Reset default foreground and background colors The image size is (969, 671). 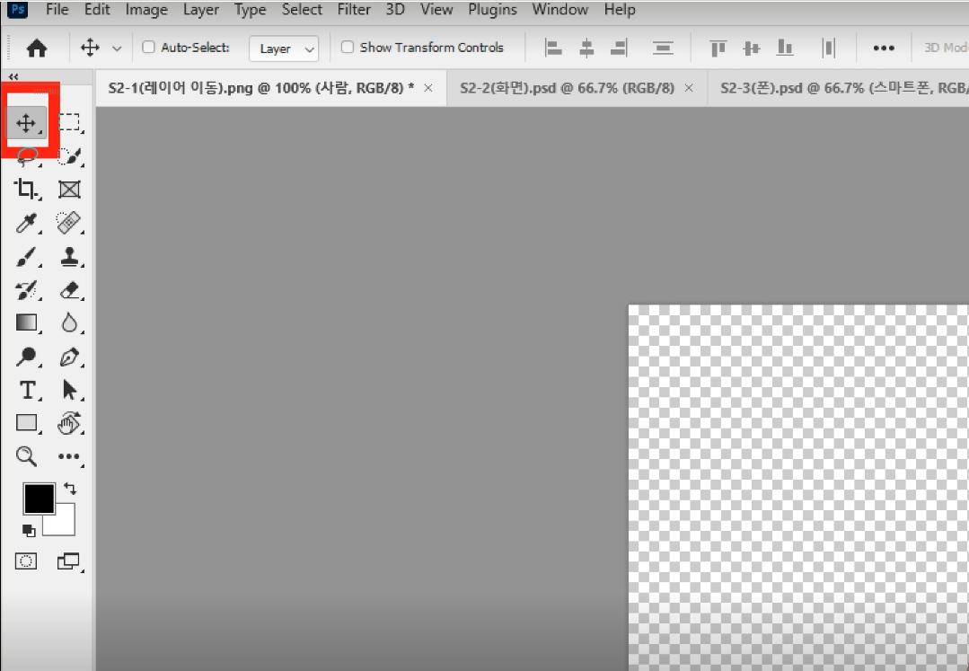tap(29, 530)
